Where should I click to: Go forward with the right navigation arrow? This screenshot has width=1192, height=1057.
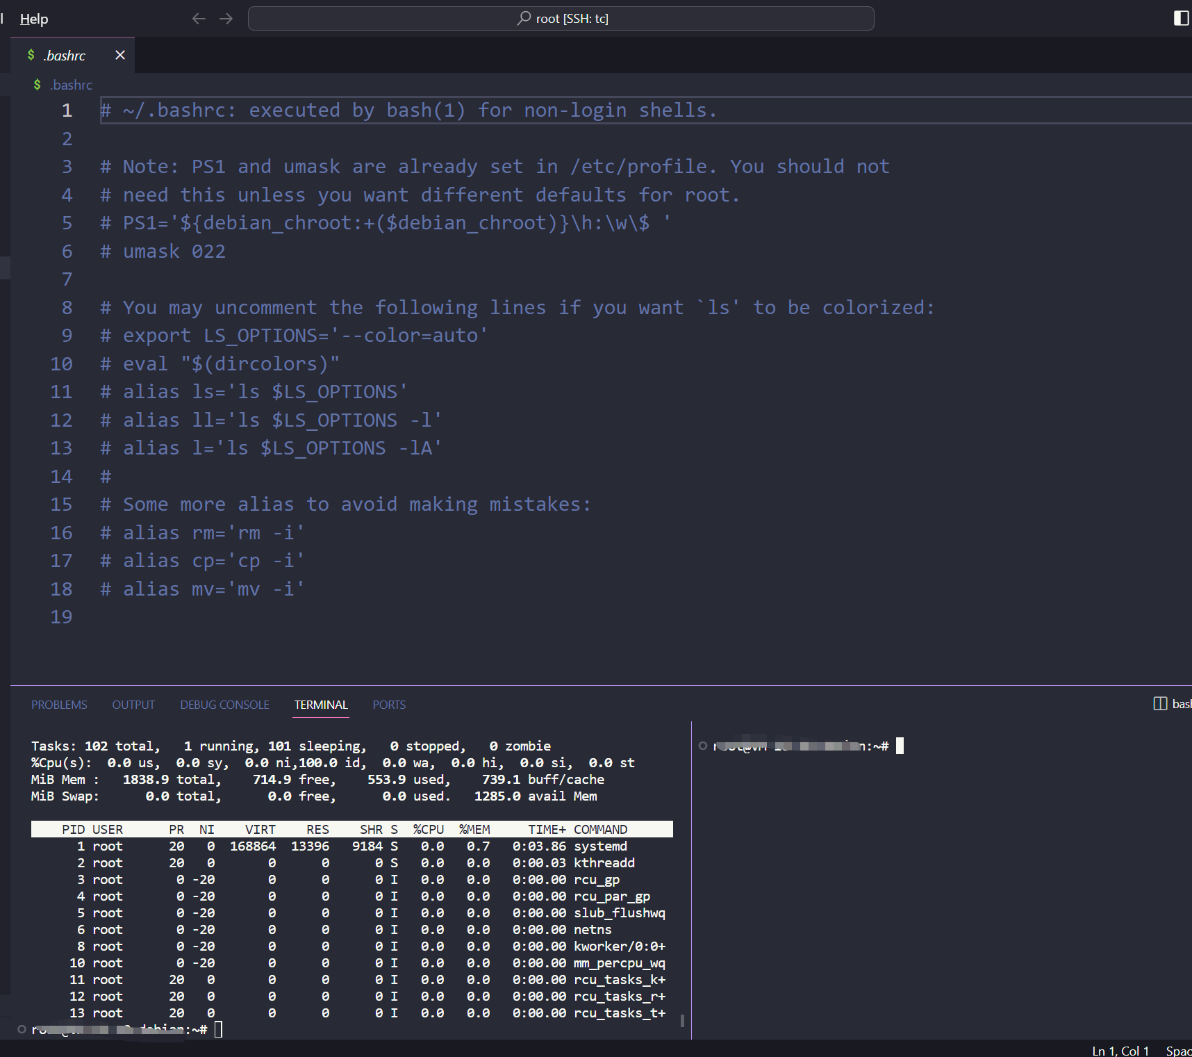click(226, 19)
